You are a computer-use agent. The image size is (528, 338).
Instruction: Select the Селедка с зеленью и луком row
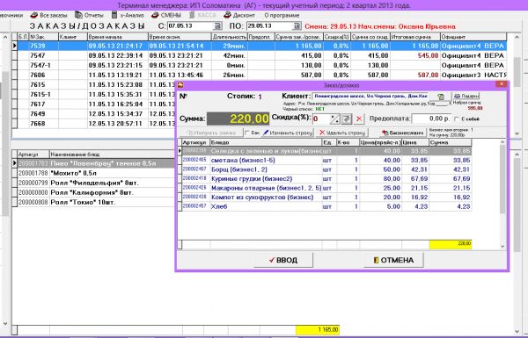[x=326, y=151]
